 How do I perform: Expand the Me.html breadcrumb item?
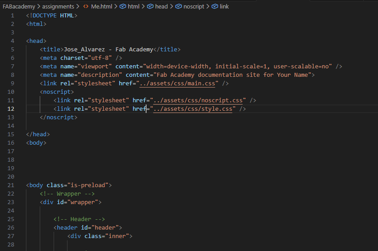[x=101, y=7]
